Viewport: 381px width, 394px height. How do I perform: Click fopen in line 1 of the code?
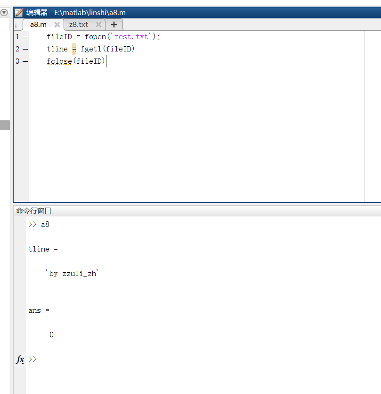pos(95,37)
